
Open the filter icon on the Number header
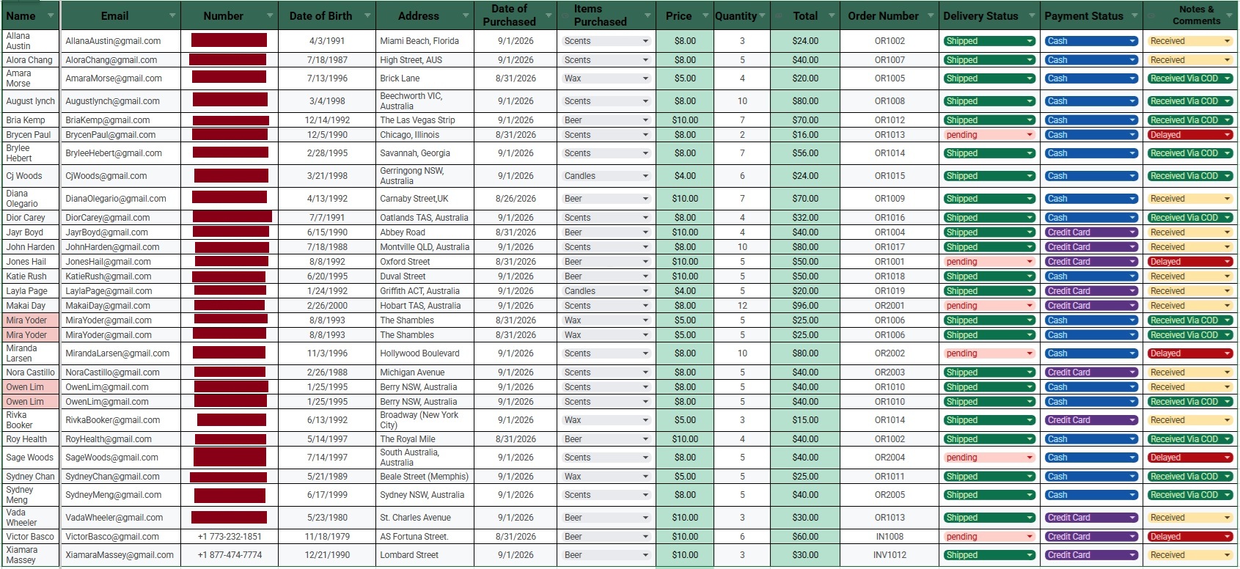(269, 15)
